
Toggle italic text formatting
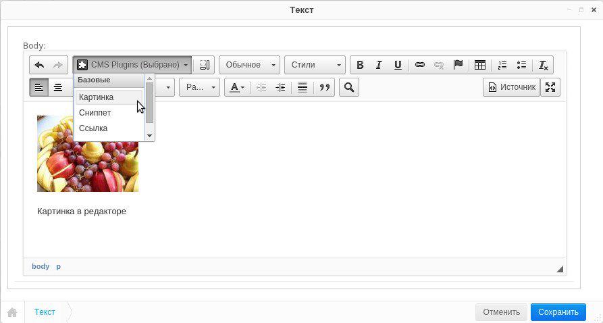click(x=379, y=65)
